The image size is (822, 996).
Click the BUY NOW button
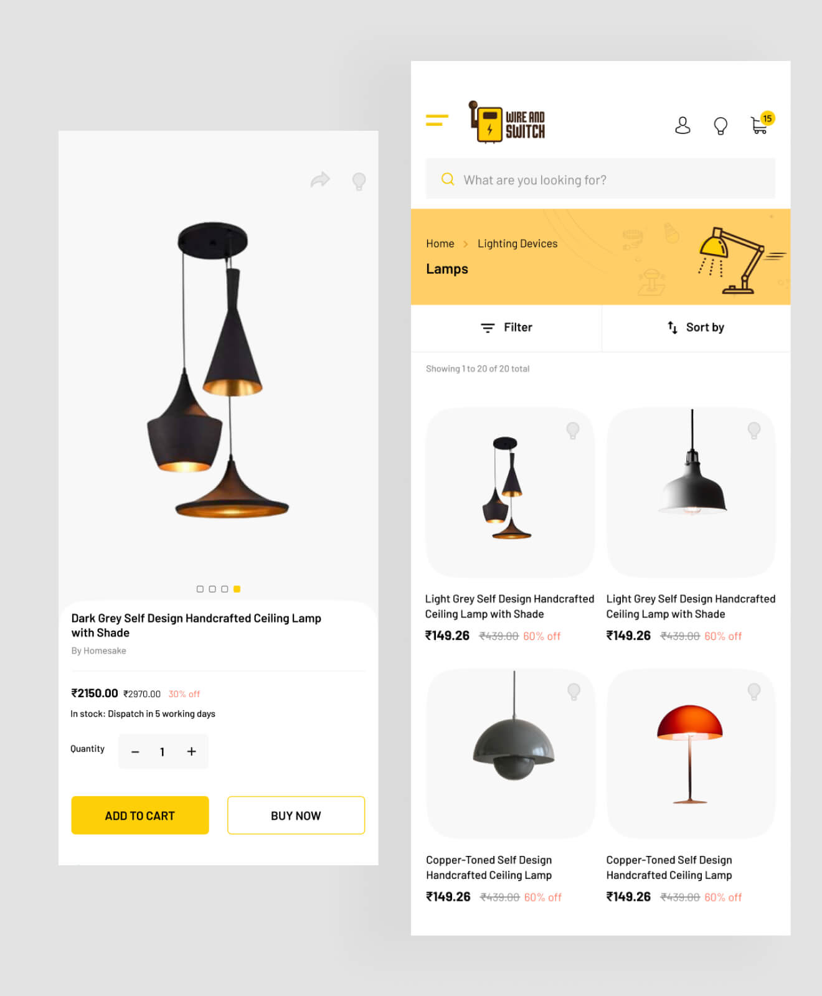tap(296, 815)
